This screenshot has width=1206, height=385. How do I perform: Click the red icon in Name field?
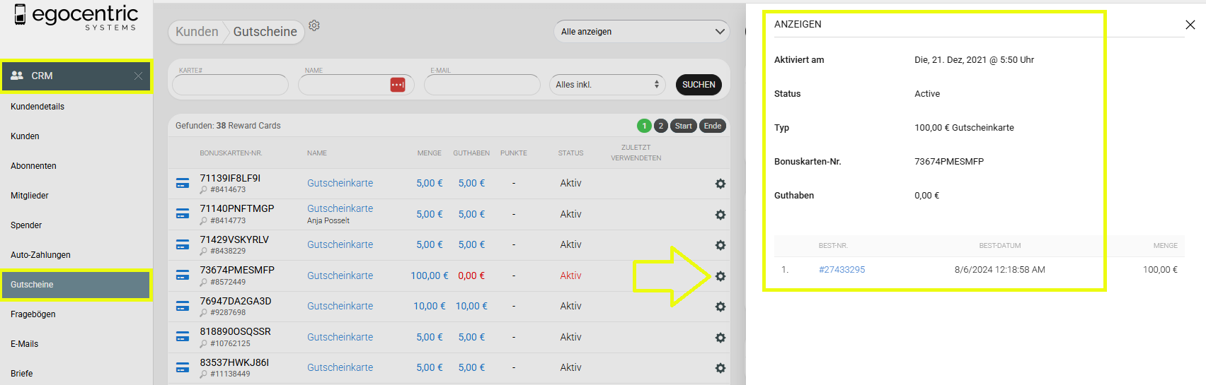pos(398,85)
